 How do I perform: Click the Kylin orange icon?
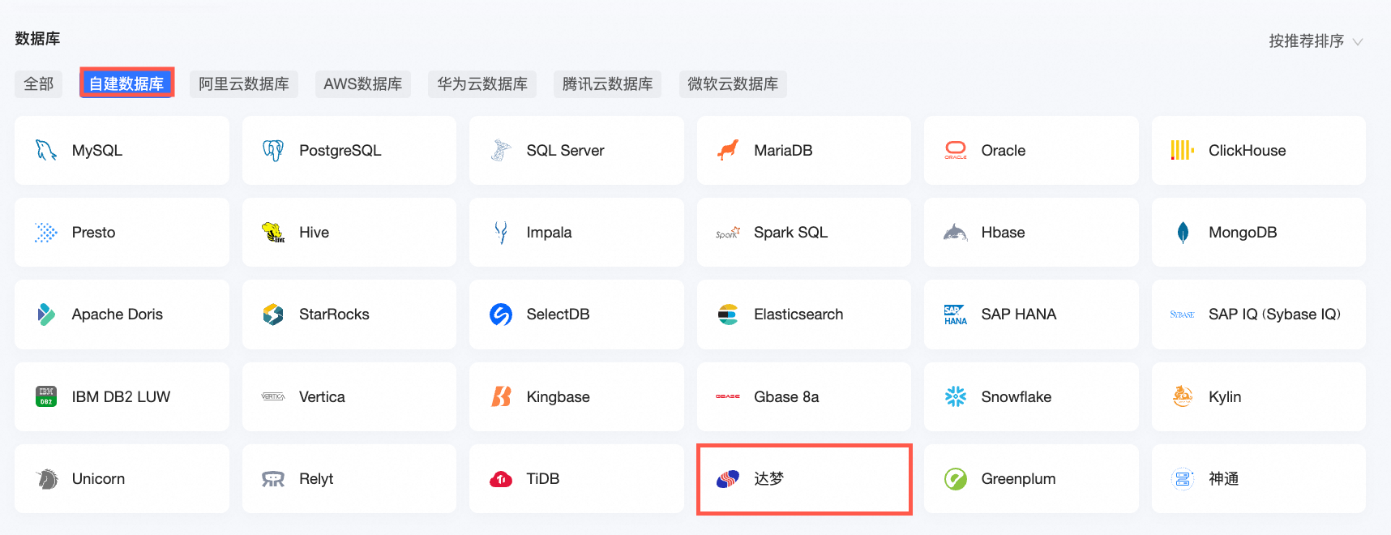point(1183,396)
